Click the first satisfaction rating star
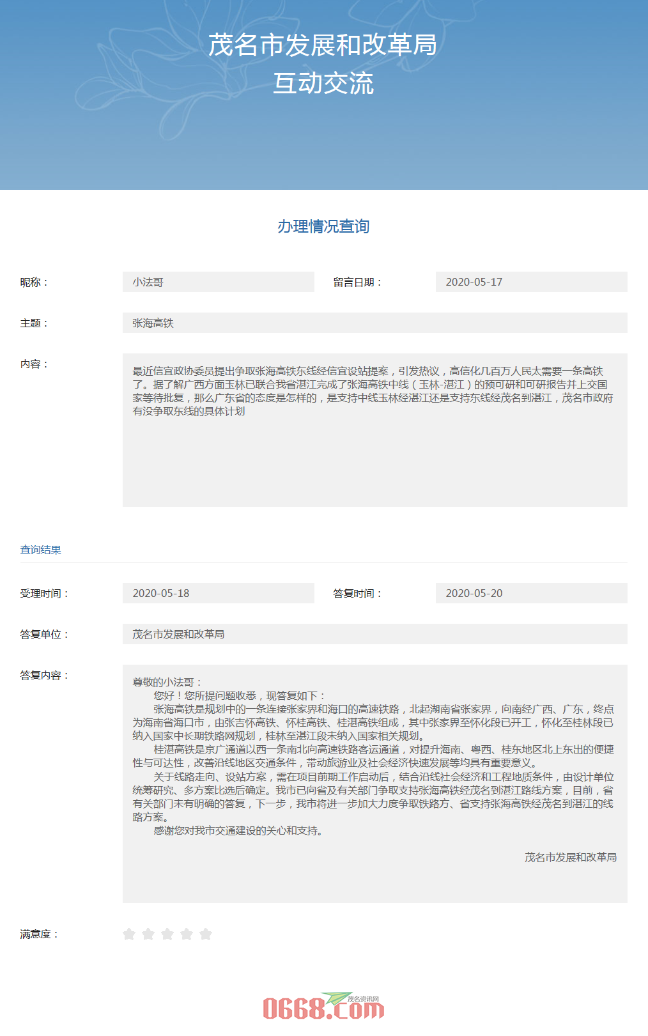 pos(129,934)
